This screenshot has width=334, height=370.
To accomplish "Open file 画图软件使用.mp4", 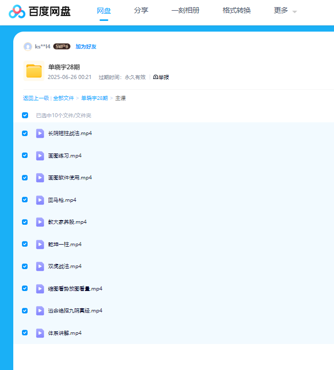I will (70, 178).
